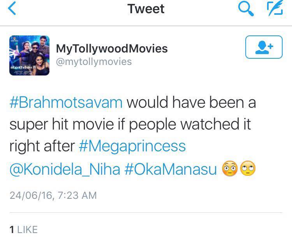Click the 24/06/16, 7:23 AM timestamp

53,195
